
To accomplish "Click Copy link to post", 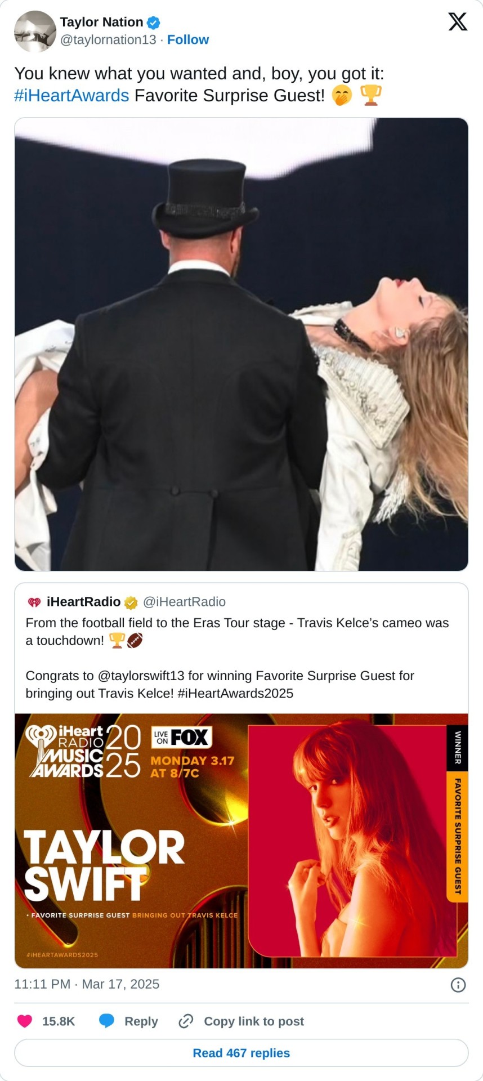I will coord(254,1021).
